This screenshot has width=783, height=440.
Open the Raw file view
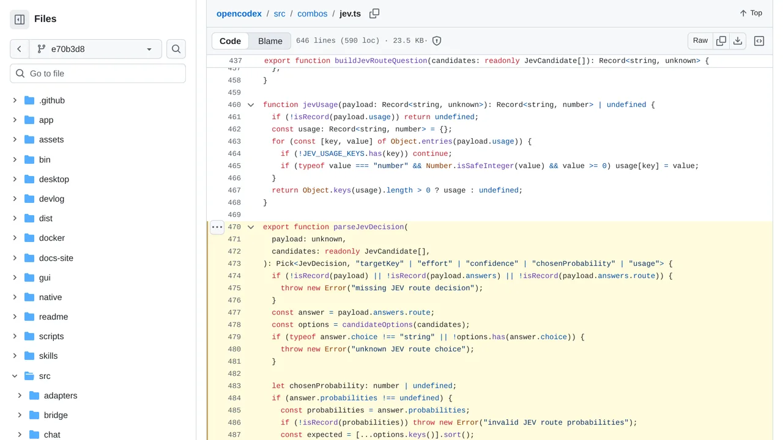700,41
